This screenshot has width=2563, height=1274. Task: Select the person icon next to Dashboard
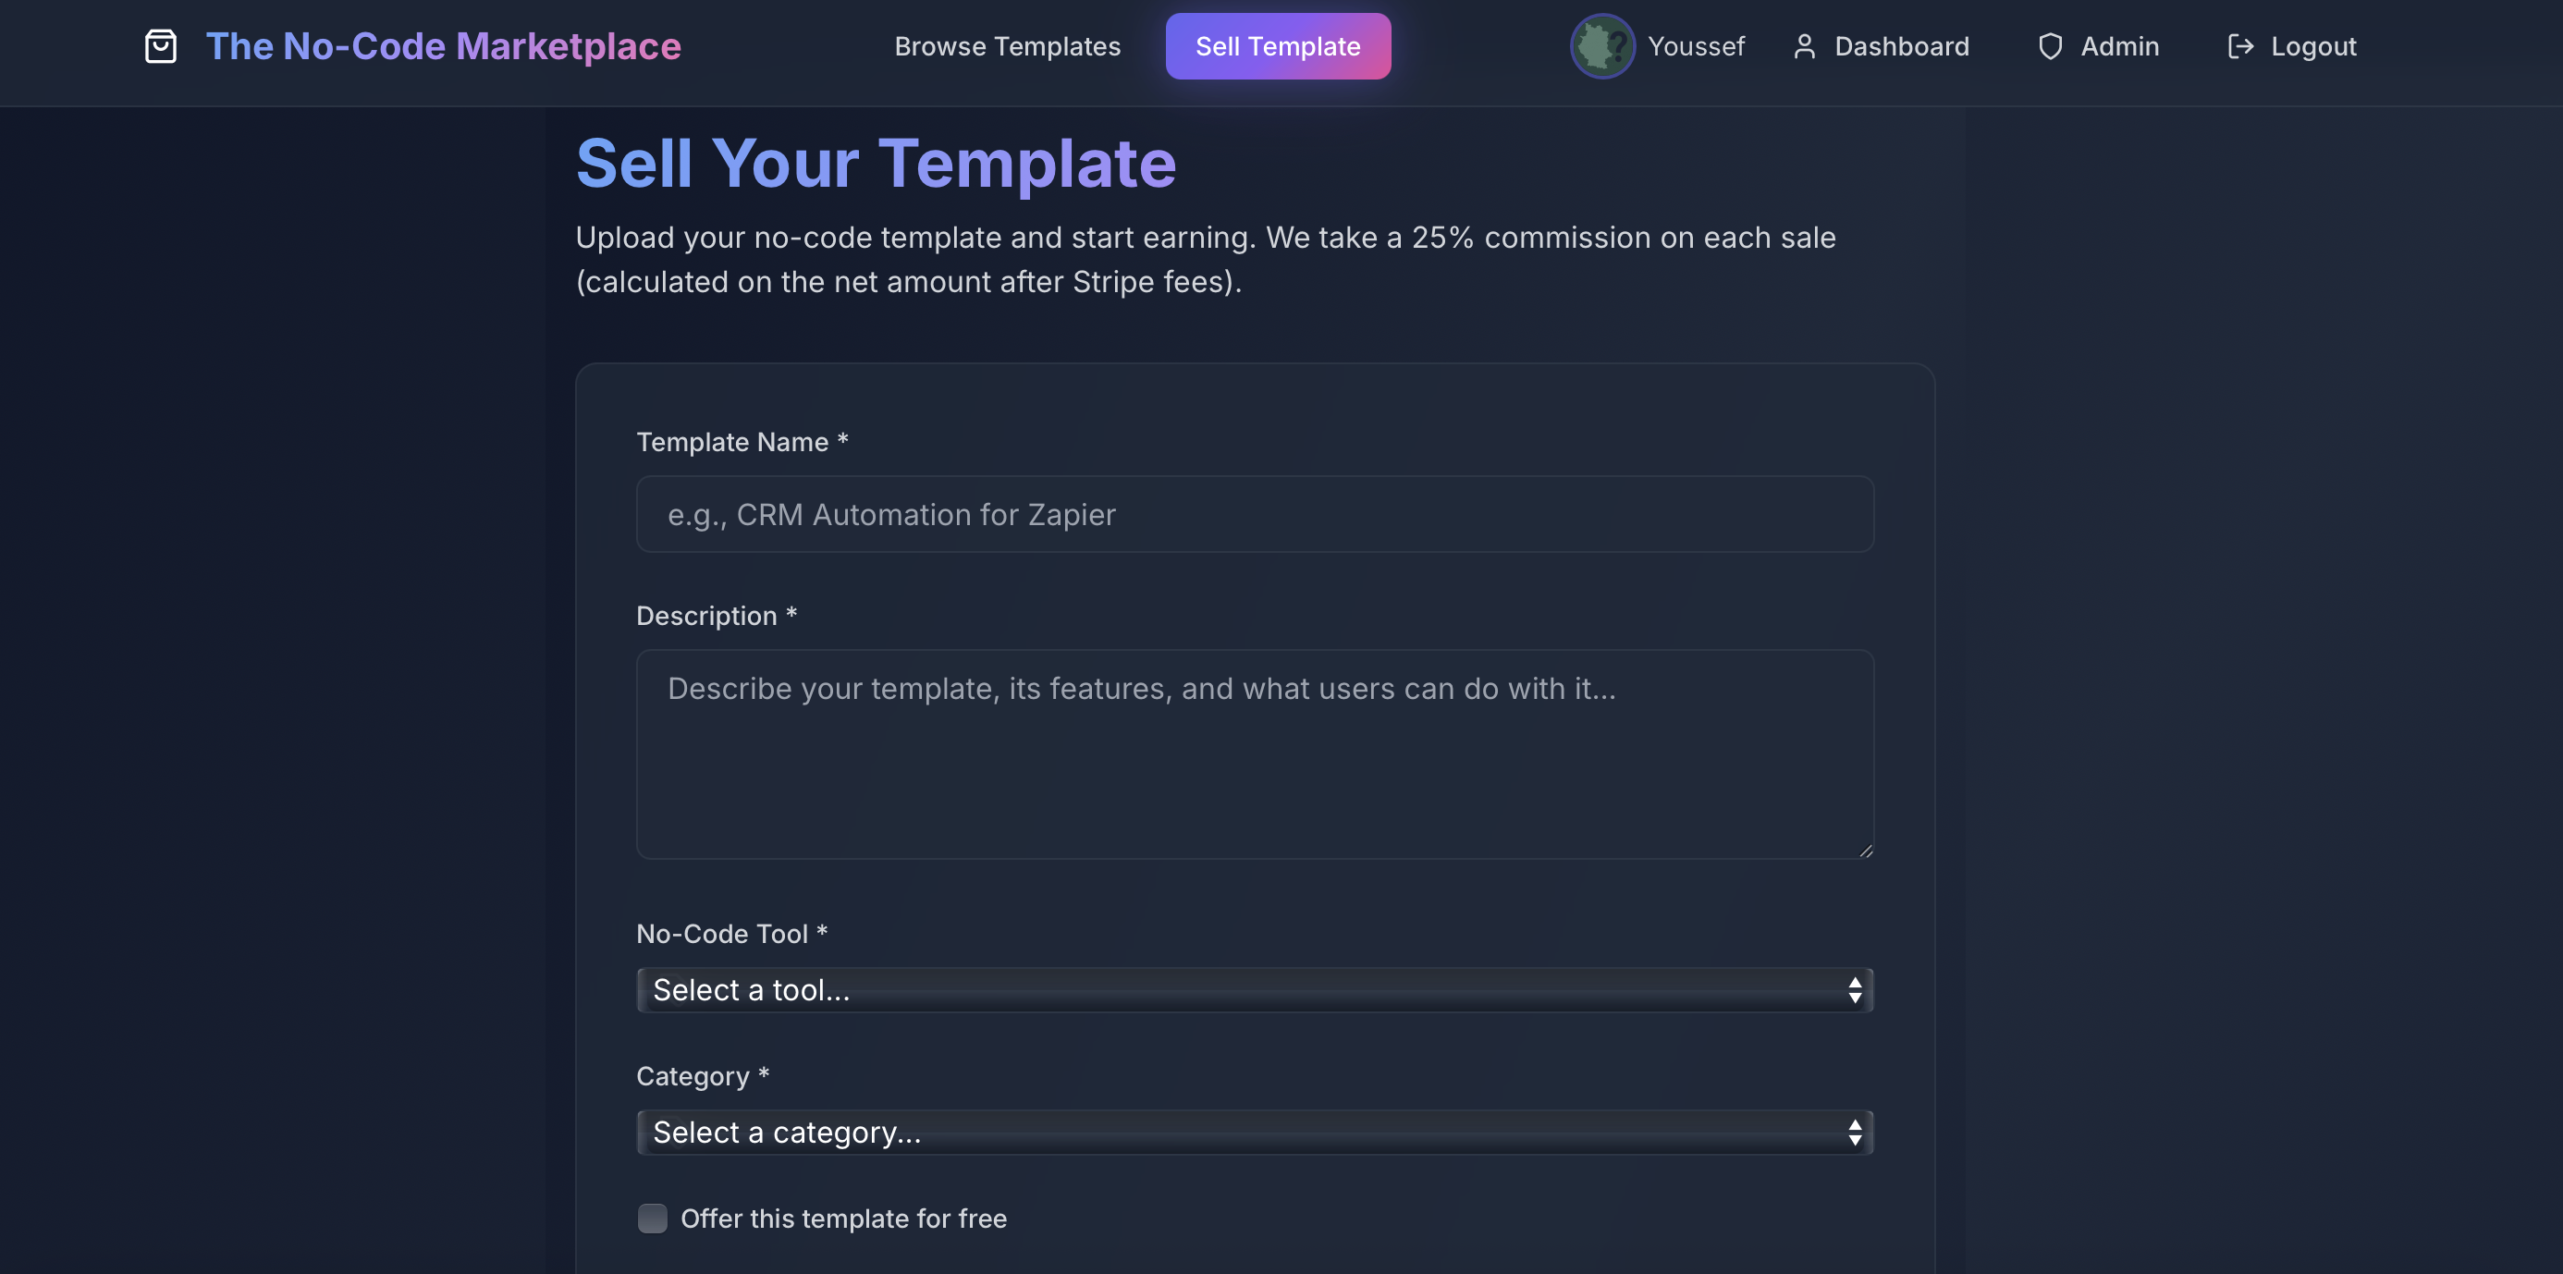[1804, 45]
